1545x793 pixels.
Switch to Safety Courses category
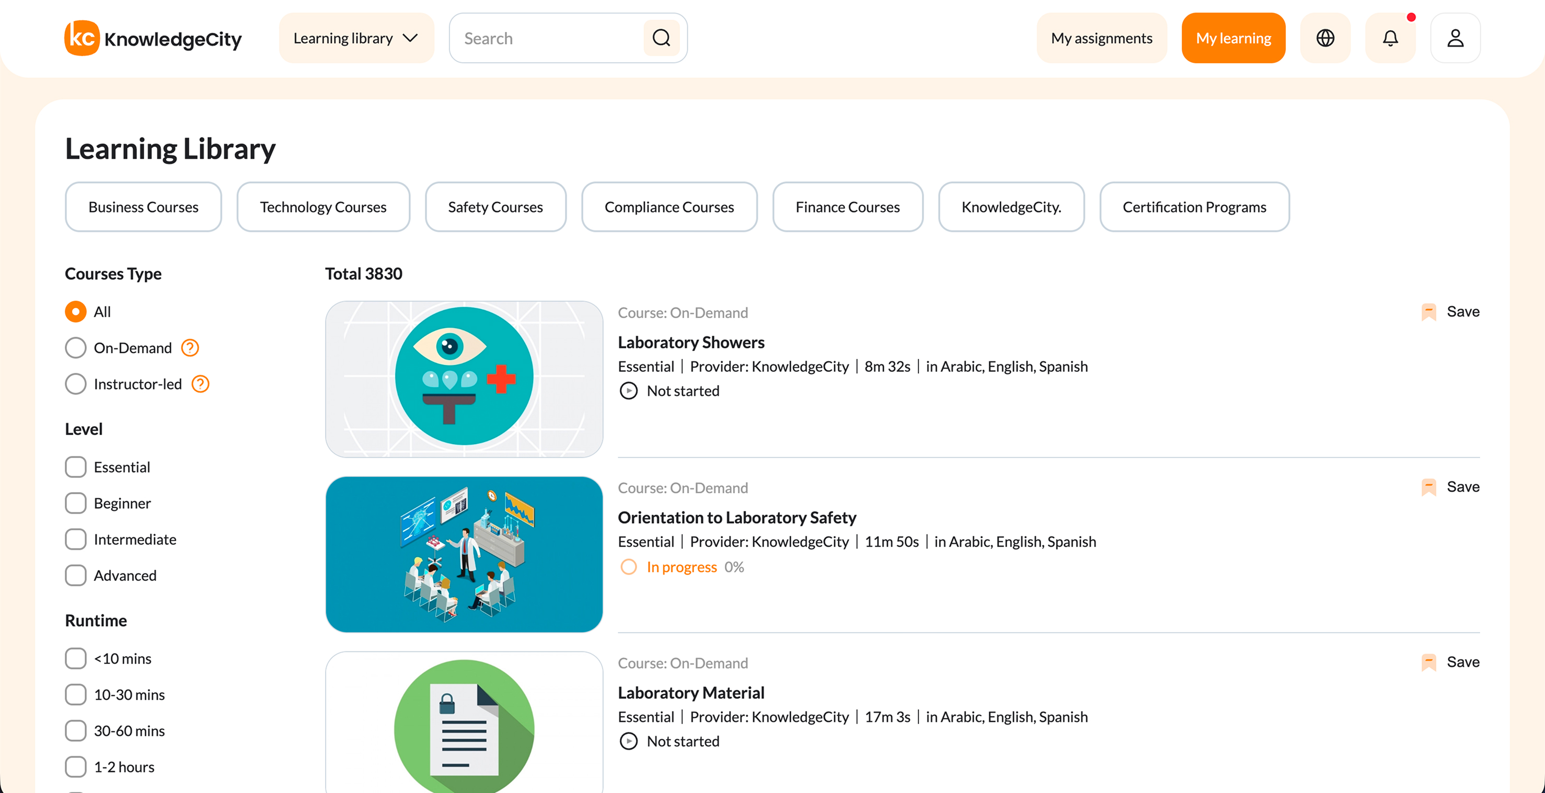495,207
